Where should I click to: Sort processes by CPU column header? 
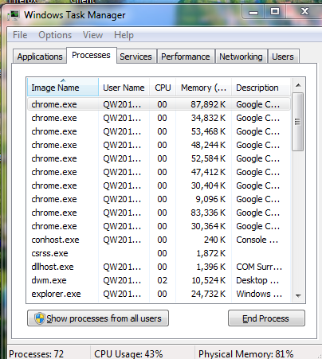(x=163, y=88)
